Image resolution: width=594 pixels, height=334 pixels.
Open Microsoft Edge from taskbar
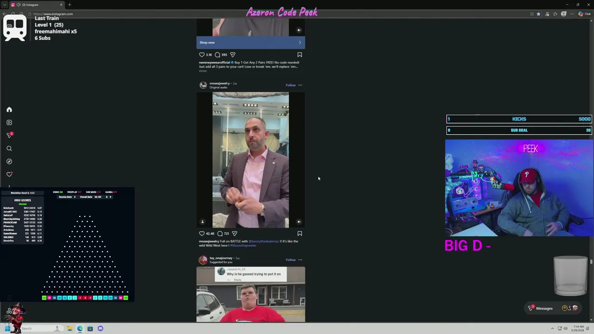(x=80, y=328)
